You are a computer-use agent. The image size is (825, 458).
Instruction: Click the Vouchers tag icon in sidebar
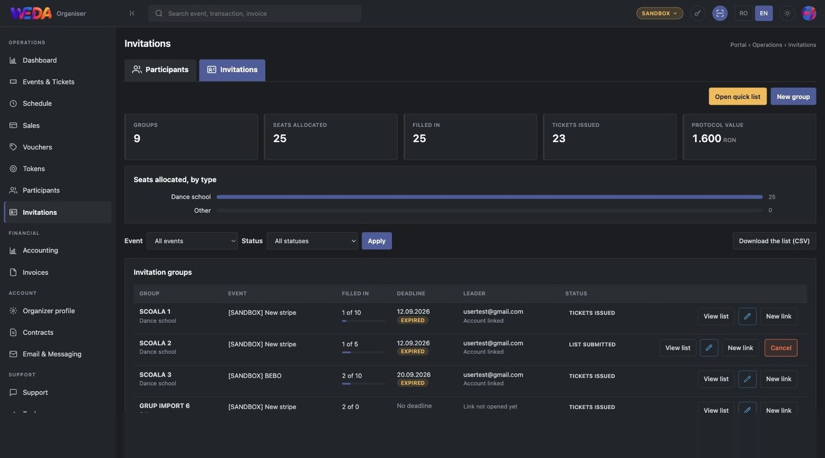[x=13, y=147]
